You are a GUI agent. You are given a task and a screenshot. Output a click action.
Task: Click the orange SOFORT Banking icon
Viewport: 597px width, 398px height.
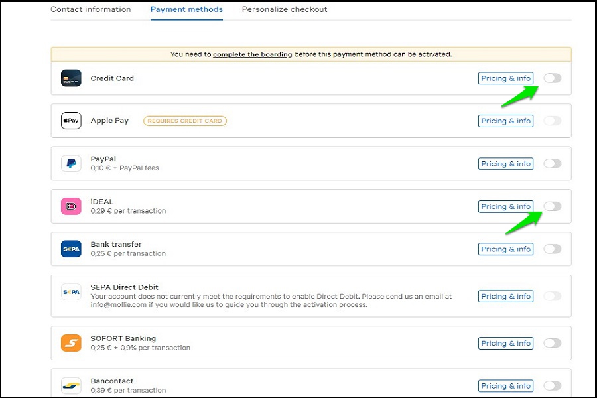tap(71, 343)
